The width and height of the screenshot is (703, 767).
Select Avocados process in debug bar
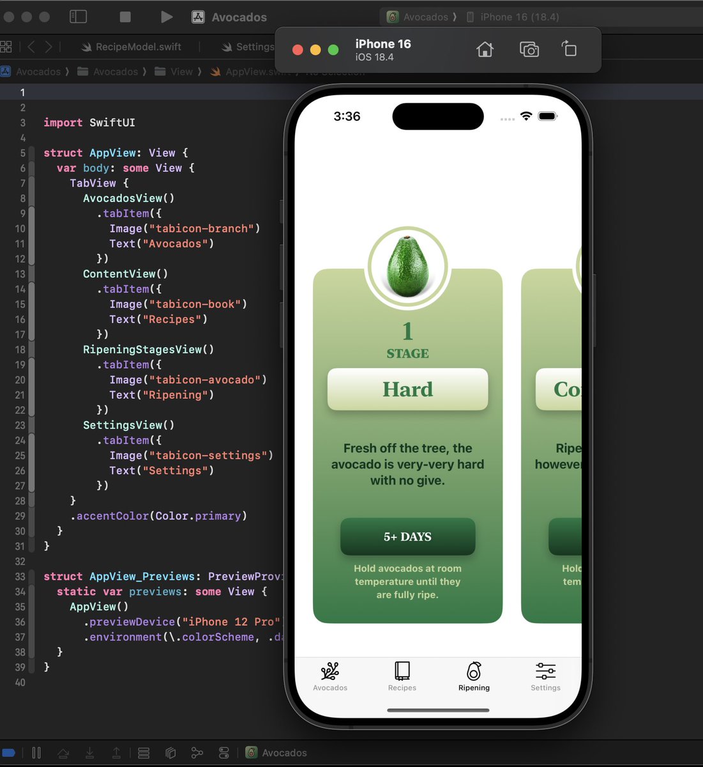276,753
